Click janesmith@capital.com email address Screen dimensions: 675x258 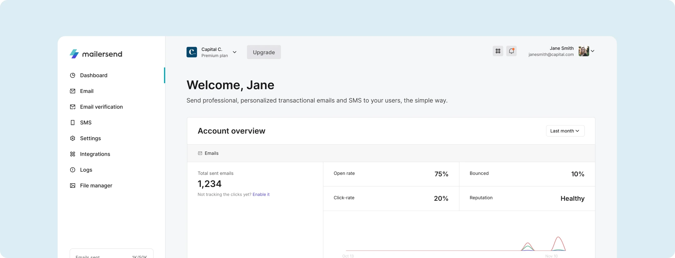551,54
